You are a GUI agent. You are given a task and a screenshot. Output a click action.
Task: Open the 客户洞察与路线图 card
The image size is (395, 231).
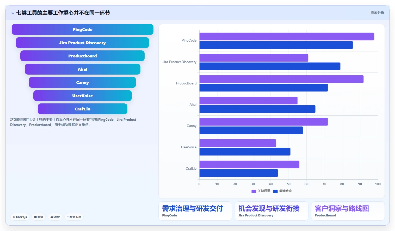pos(348,211)
